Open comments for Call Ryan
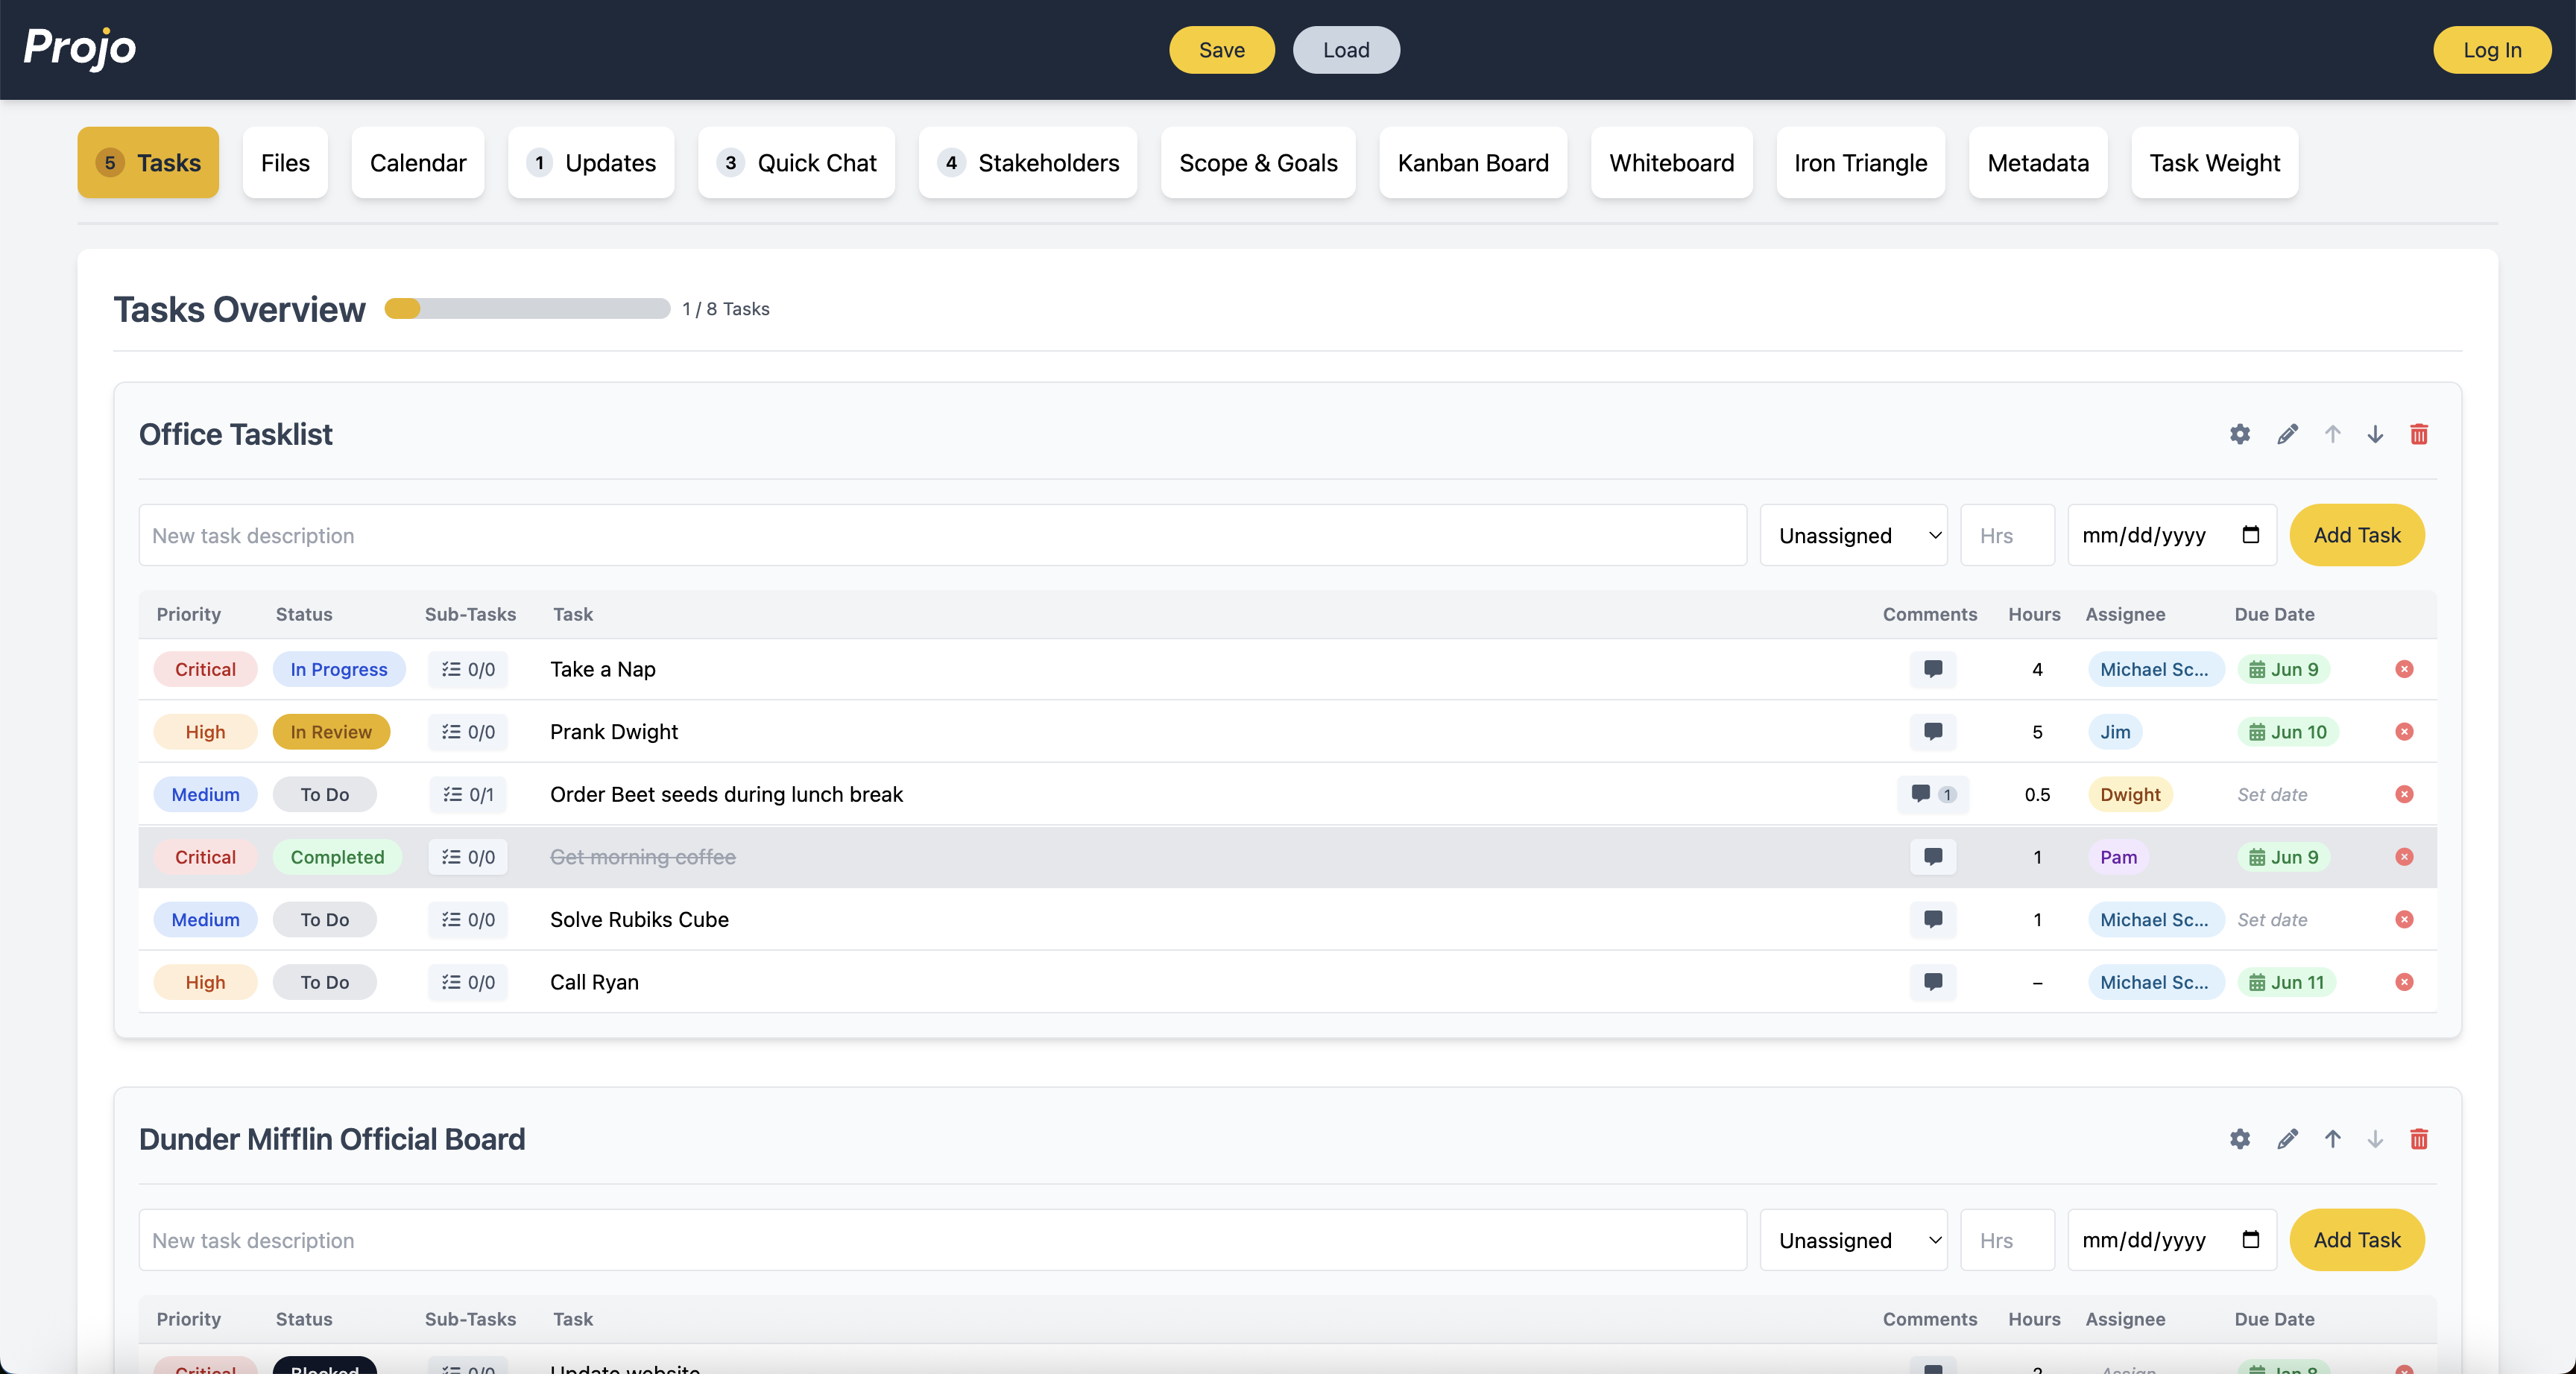 (x=1933, y=982)
